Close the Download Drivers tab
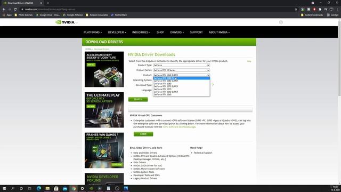The height and width of the screenshot is (192, 341). (x=41, y=3)
